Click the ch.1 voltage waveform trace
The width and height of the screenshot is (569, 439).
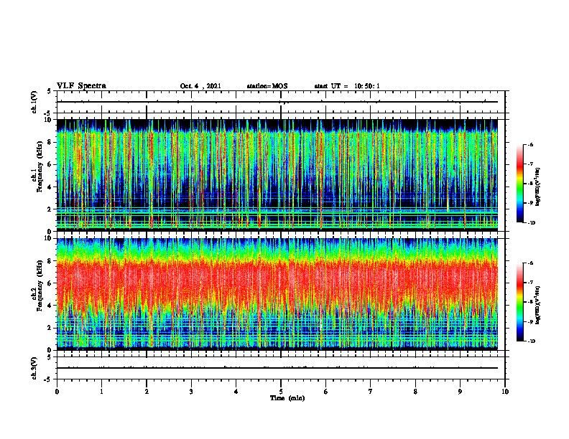pyautogui.click(x=277, y=102)
